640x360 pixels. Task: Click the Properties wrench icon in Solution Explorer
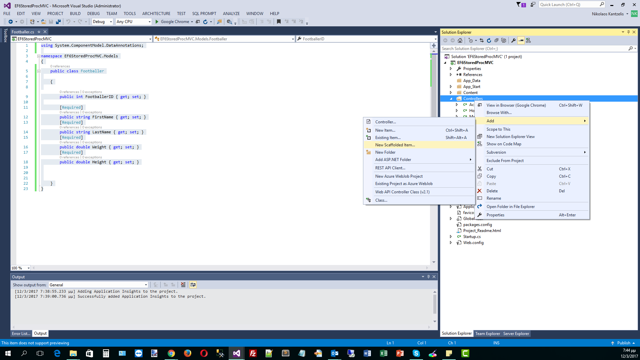(x=514, y=40)
